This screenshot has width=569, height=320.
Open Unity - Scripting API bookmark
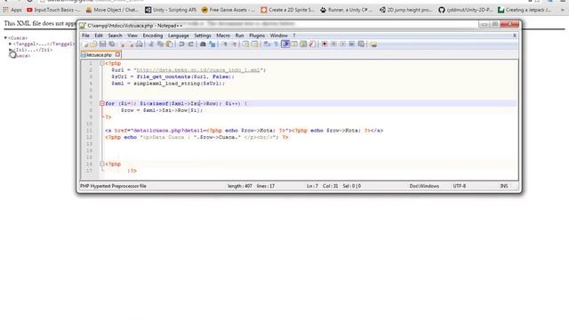pyautogui.click(x=171, y=10)
